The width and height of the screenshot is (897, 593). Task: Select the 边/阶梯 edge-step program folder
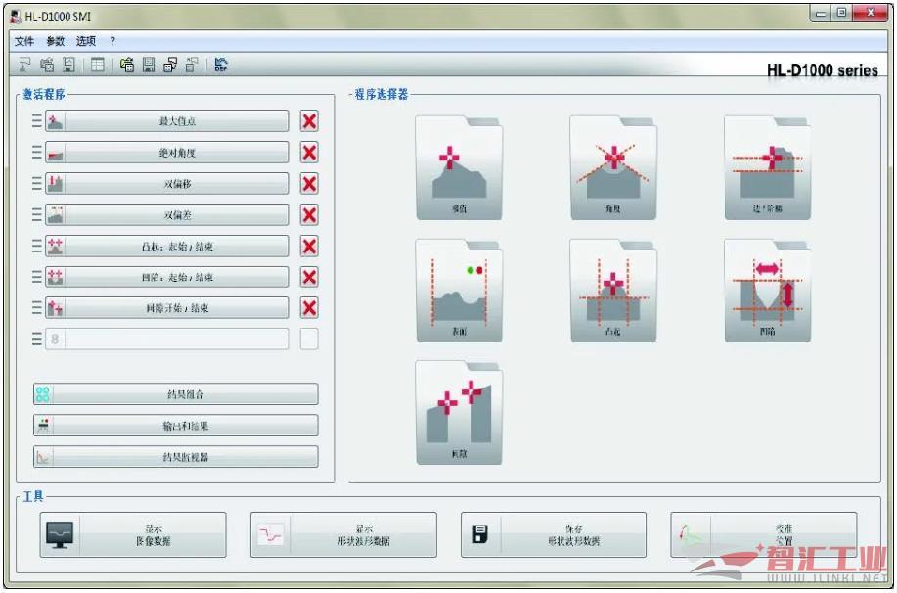coord(768,167)
